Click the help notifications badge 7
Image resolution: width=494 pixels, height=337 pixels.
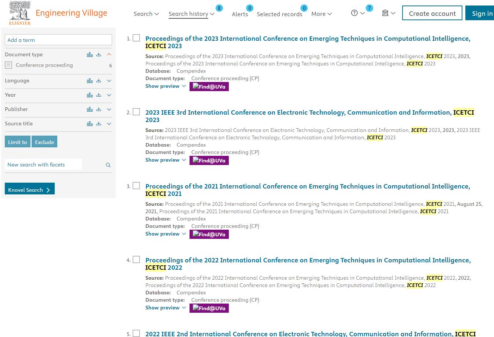[x=369, y=8]
